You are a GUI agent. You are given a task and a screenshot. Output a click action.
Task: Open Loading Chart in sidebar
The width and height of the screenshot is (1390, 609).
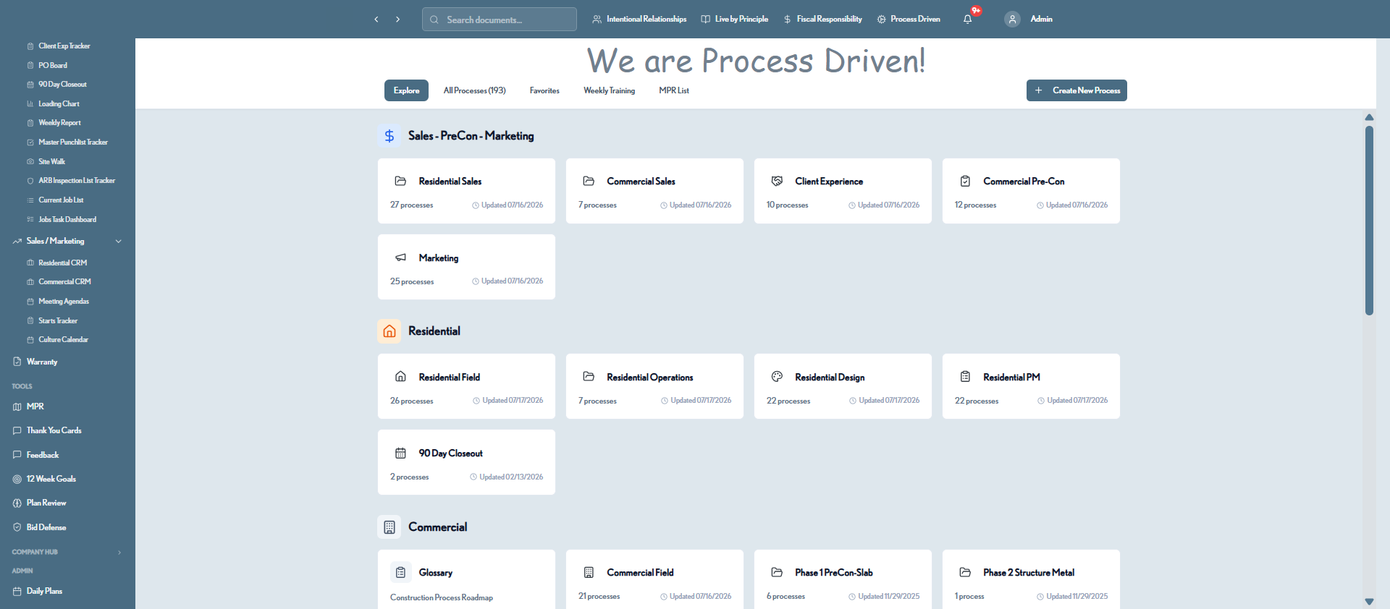coord(59,103)
